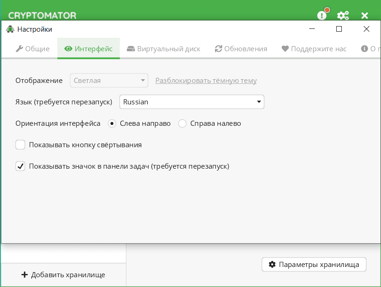This screenshot has width=381, height=287.
Task: Open the Виртуальный диск tab
Action: tap(164, 49)
